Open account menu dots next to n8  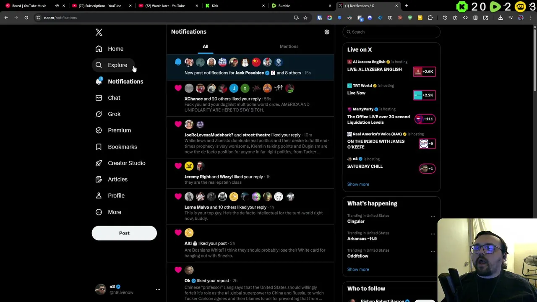(x=158, y=289)
